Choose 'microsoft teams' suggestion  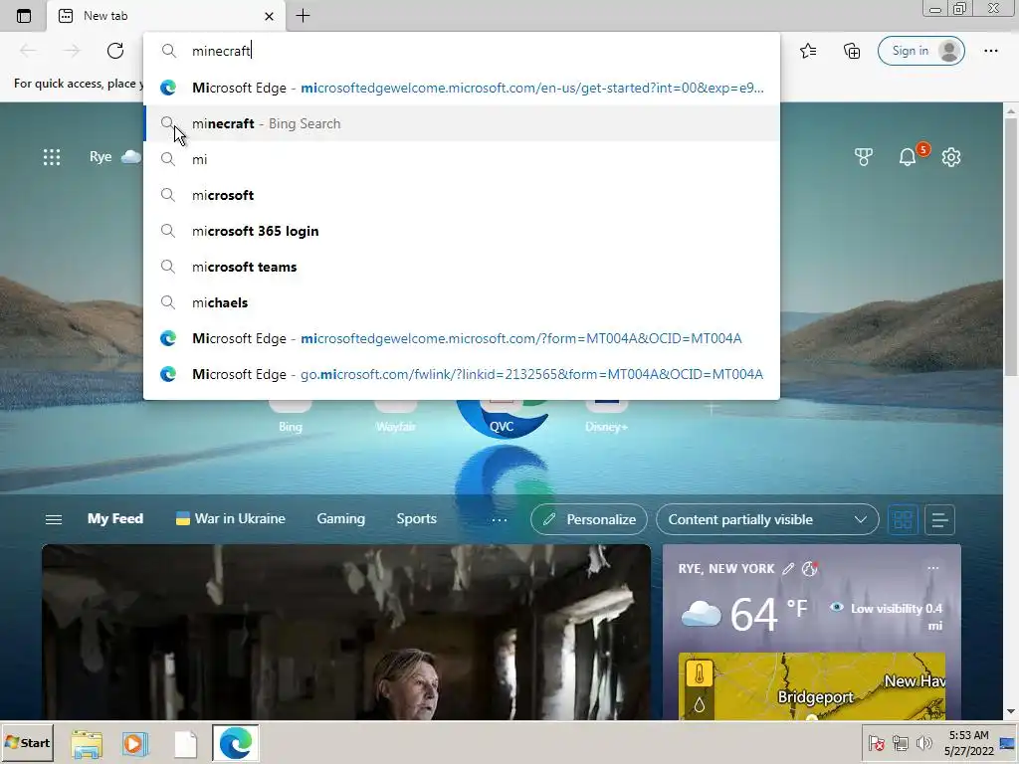[x=462, y=267]
